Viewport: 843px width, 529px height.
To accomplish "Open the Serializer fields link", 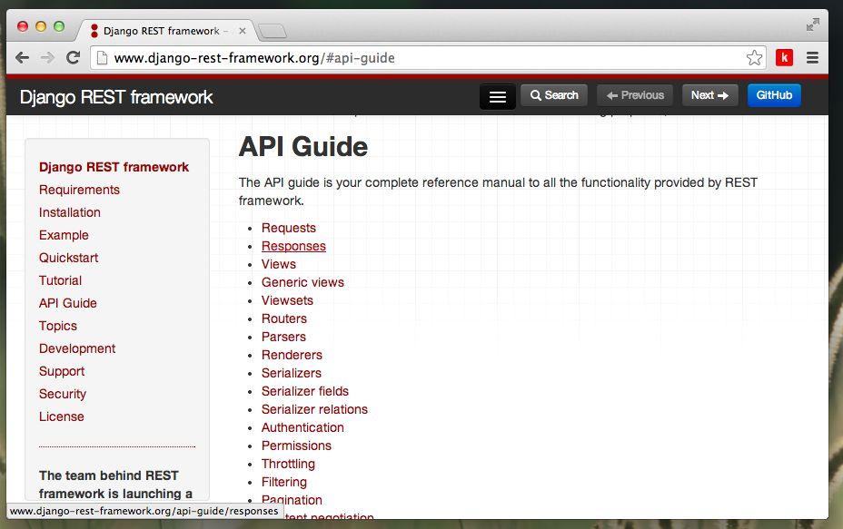I will tap(305, 391).
